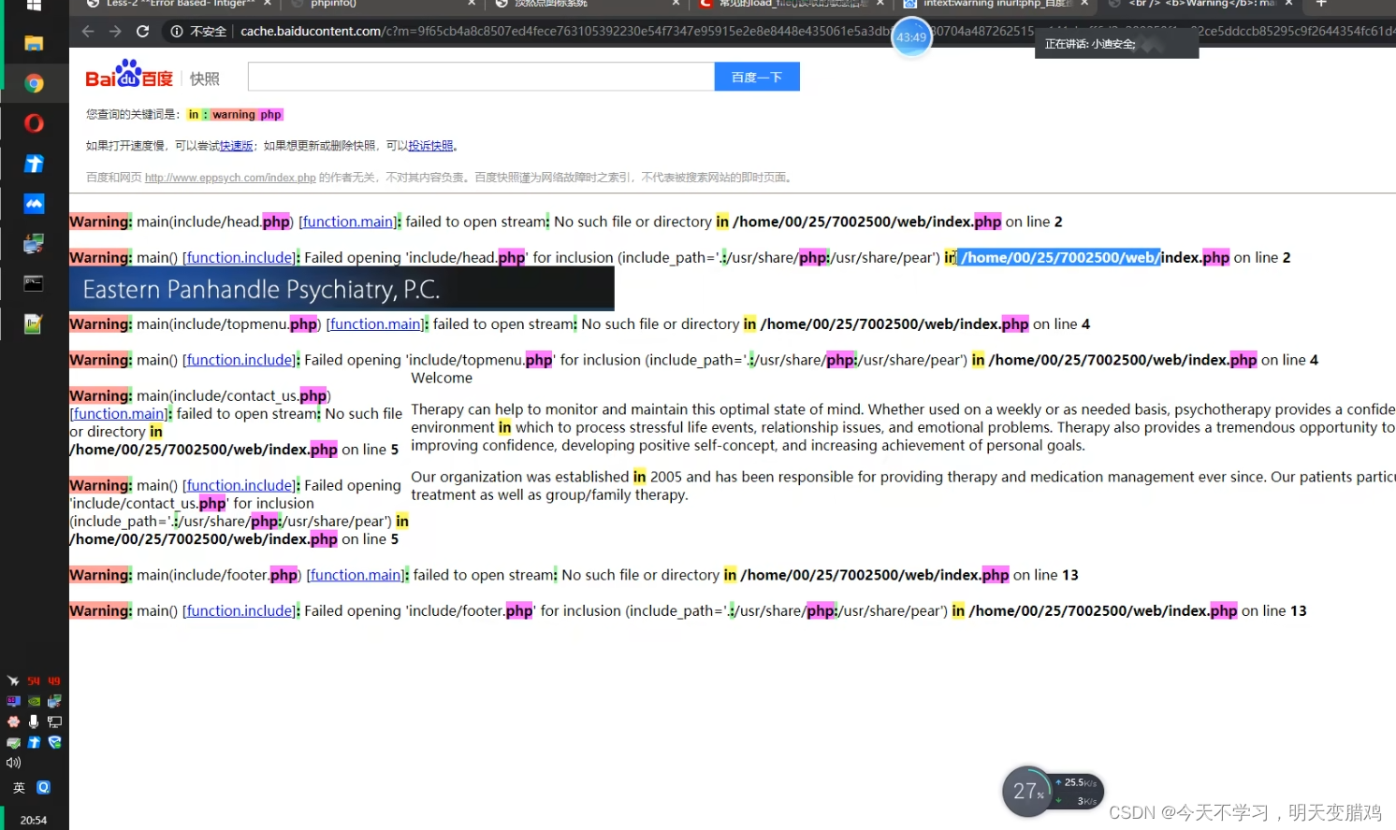Click the 快照 label beside Baidu logo
This screenshot has width=1396, height=830.
tap(204, 79)
